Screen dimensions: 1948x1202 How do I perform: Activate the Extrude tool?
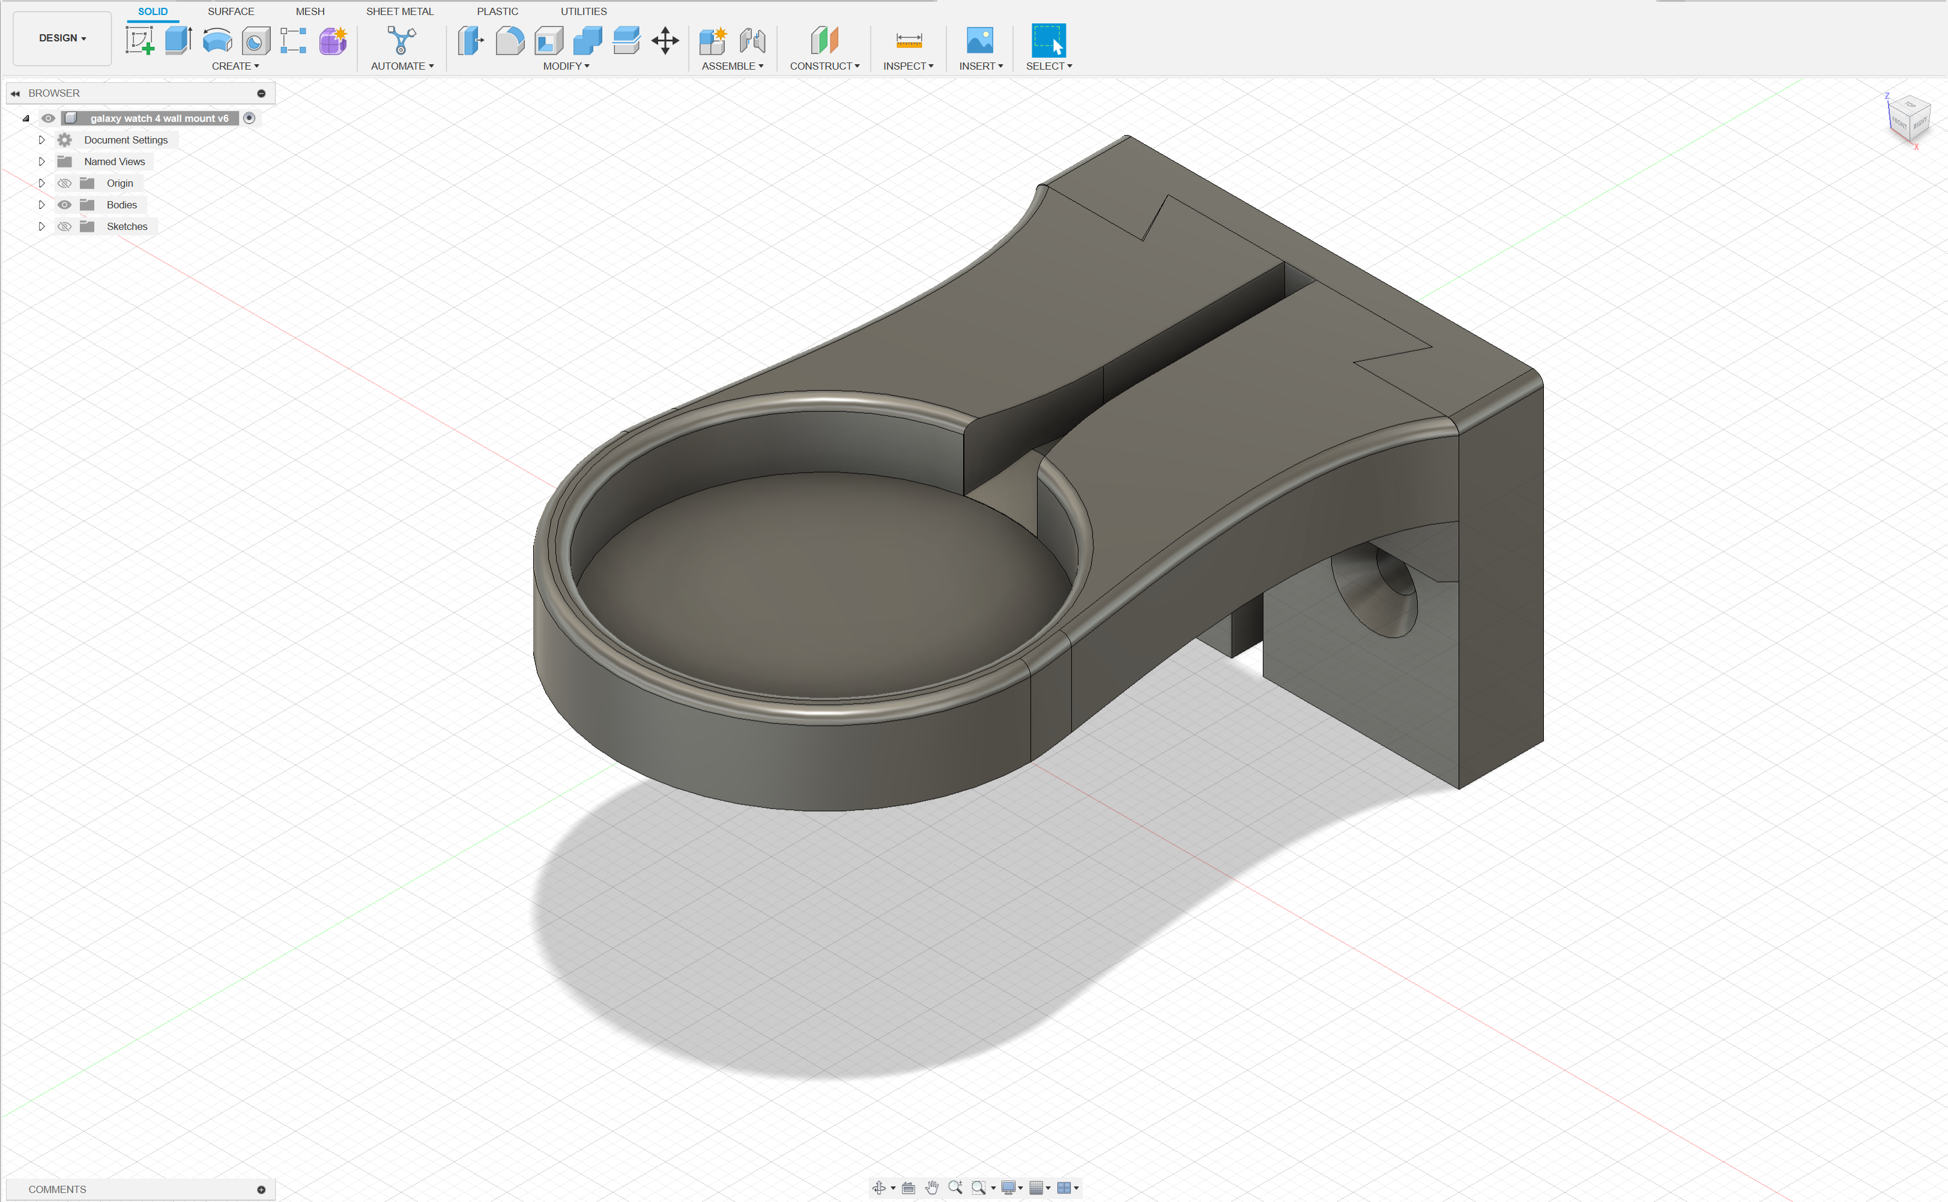point(178,40)
